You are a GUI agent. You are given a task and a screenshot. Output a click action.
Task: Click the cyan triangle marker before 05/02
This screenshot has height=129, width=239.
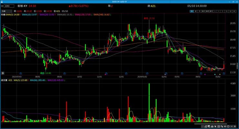point(215,74)
